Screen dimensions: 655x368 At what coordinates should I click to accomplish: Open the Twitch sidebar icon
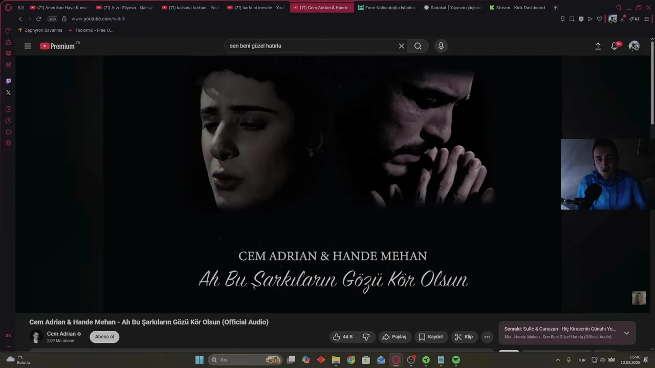[8, 81]
